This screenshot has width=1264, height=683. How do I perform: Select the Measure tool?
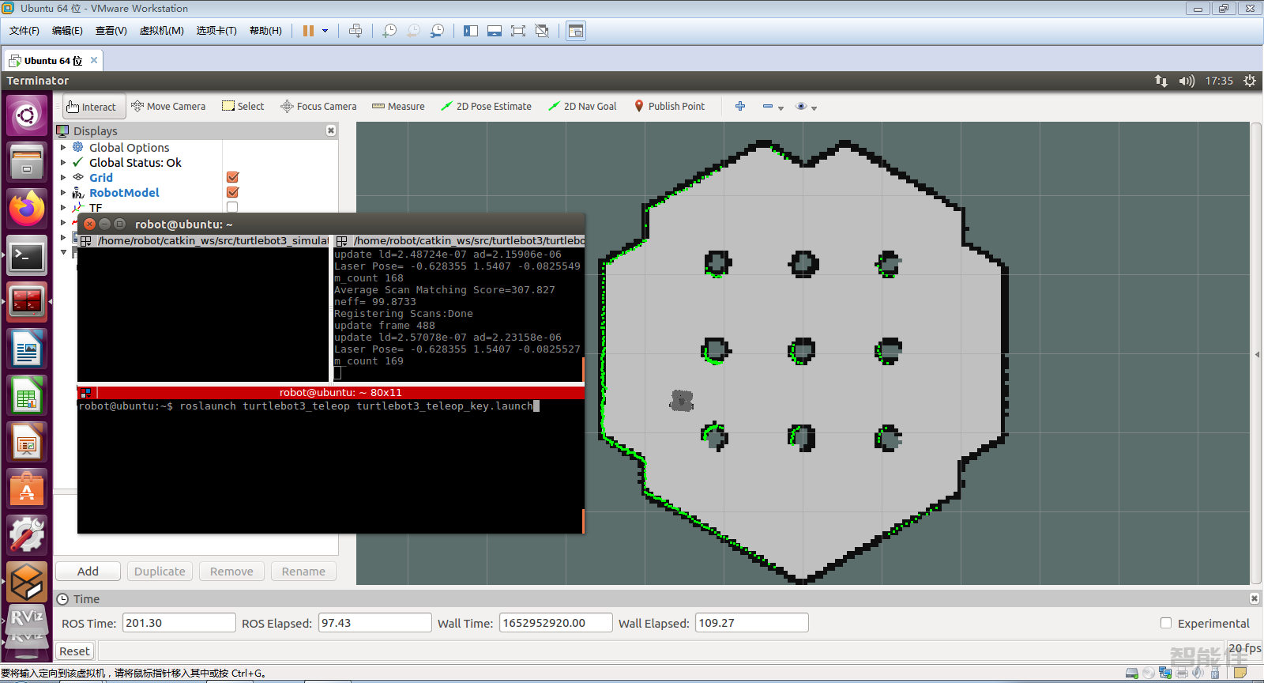[x=398, y=107]
